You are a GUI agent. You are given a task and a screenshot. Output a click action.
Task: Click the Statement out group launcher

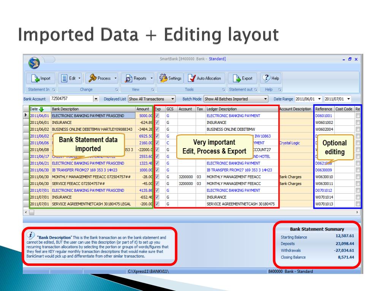256,89
